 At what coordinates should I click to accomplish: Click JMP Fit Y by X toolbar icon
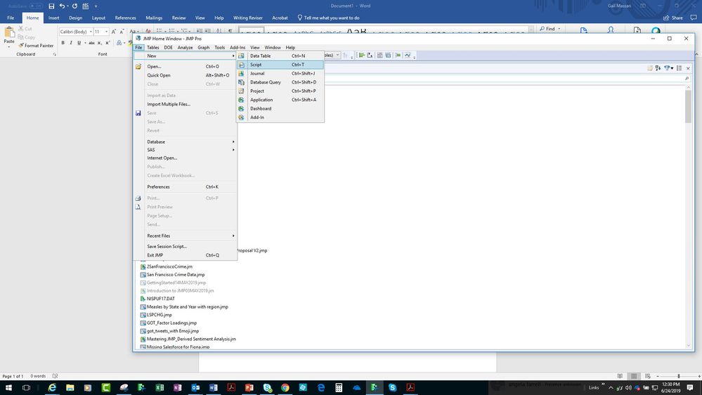[370, 55]
